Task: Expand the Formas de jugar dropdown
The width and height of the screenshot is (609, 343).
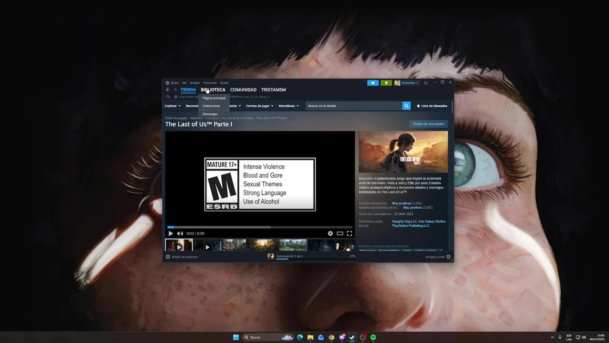Action: point(259,106)
